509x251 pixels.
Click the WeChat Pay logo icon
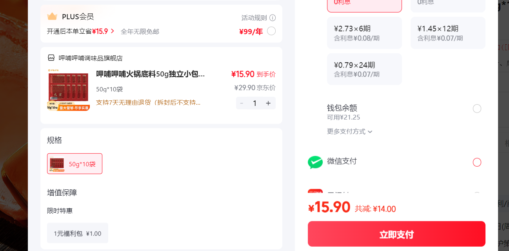[315, 162]
